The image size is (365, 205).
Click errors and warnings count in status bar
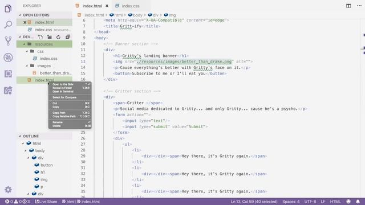tap(18, 202)
